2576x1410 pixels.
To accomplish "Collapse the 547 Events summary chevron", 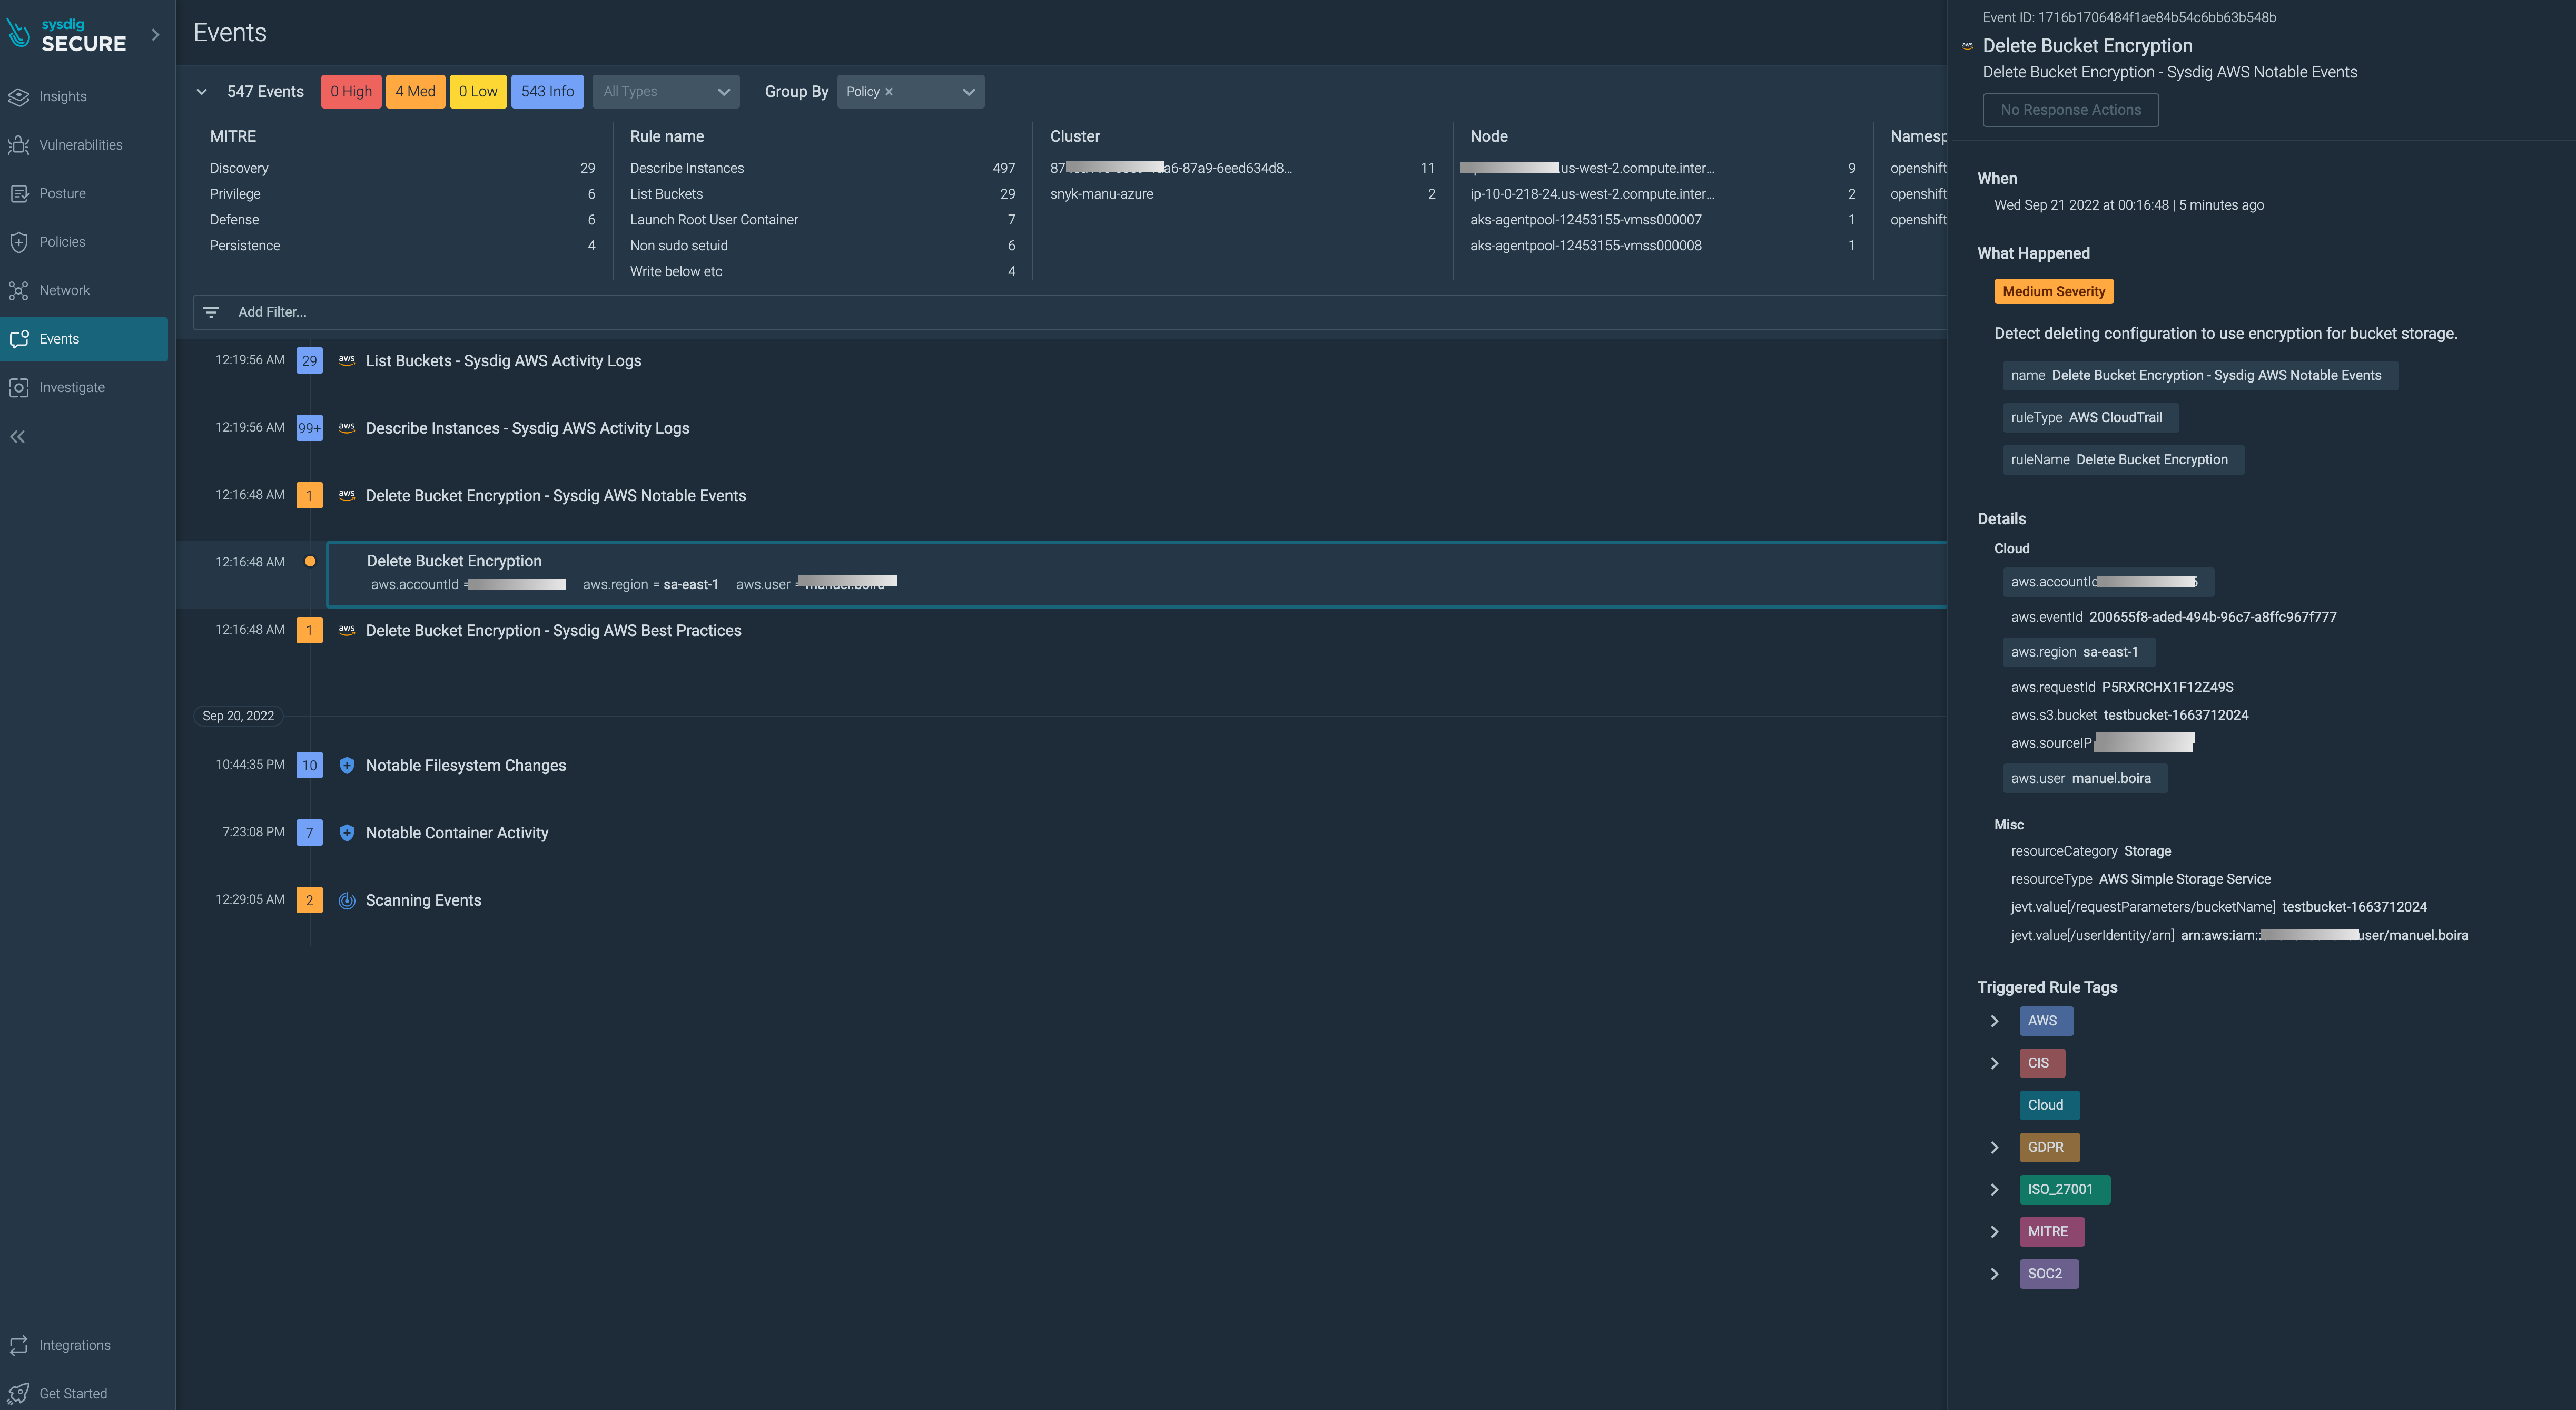I will pos(202,91).
